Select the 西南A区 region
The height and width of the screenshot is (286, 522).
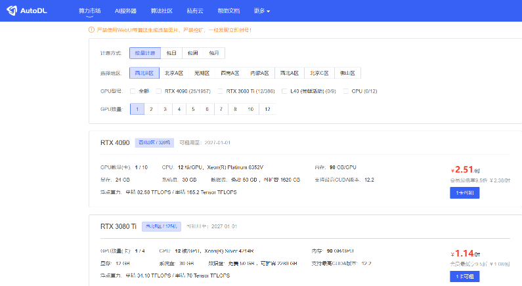point(230,73)
